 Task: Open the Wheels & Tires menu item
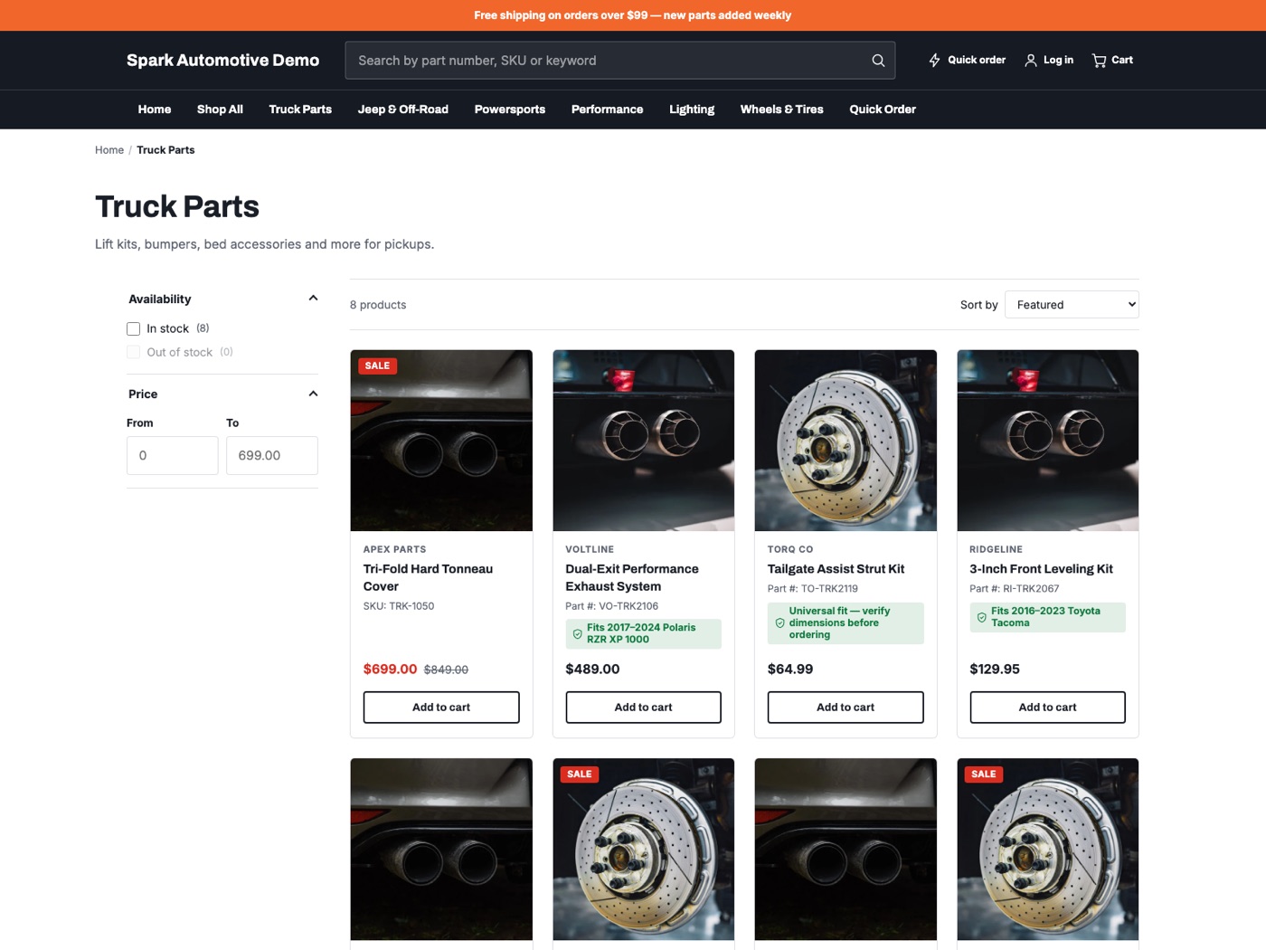(782, 109)
